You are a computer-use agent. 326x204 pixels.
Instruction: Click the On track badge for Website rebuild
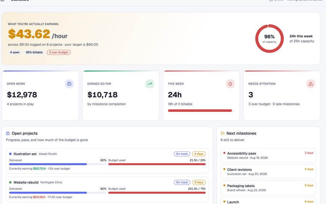182,182
